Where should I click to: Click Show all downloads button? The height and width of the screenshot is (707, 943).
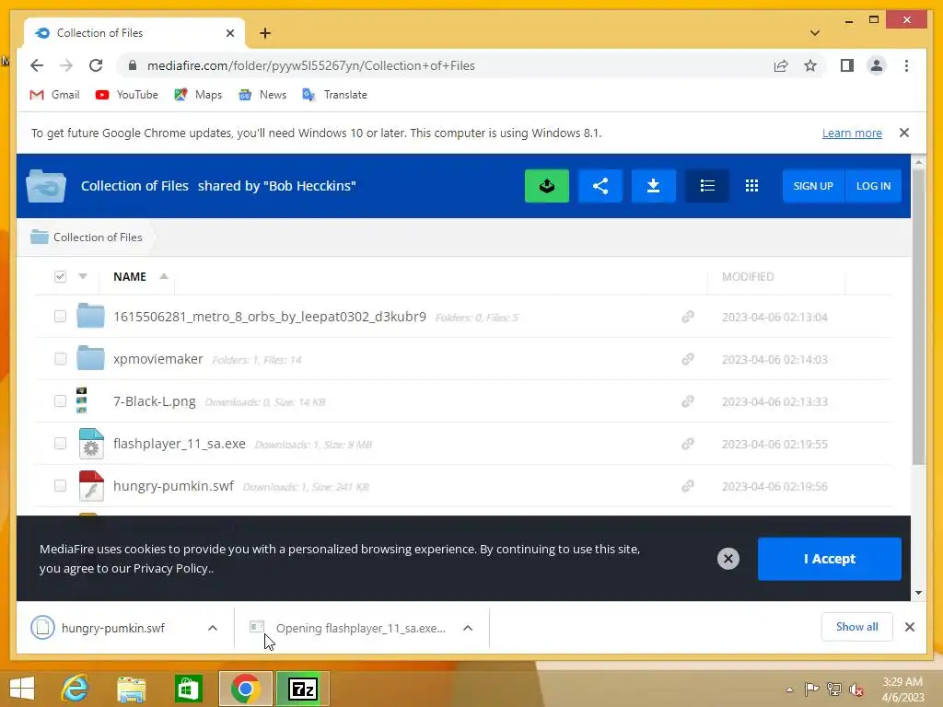[857, 627]
